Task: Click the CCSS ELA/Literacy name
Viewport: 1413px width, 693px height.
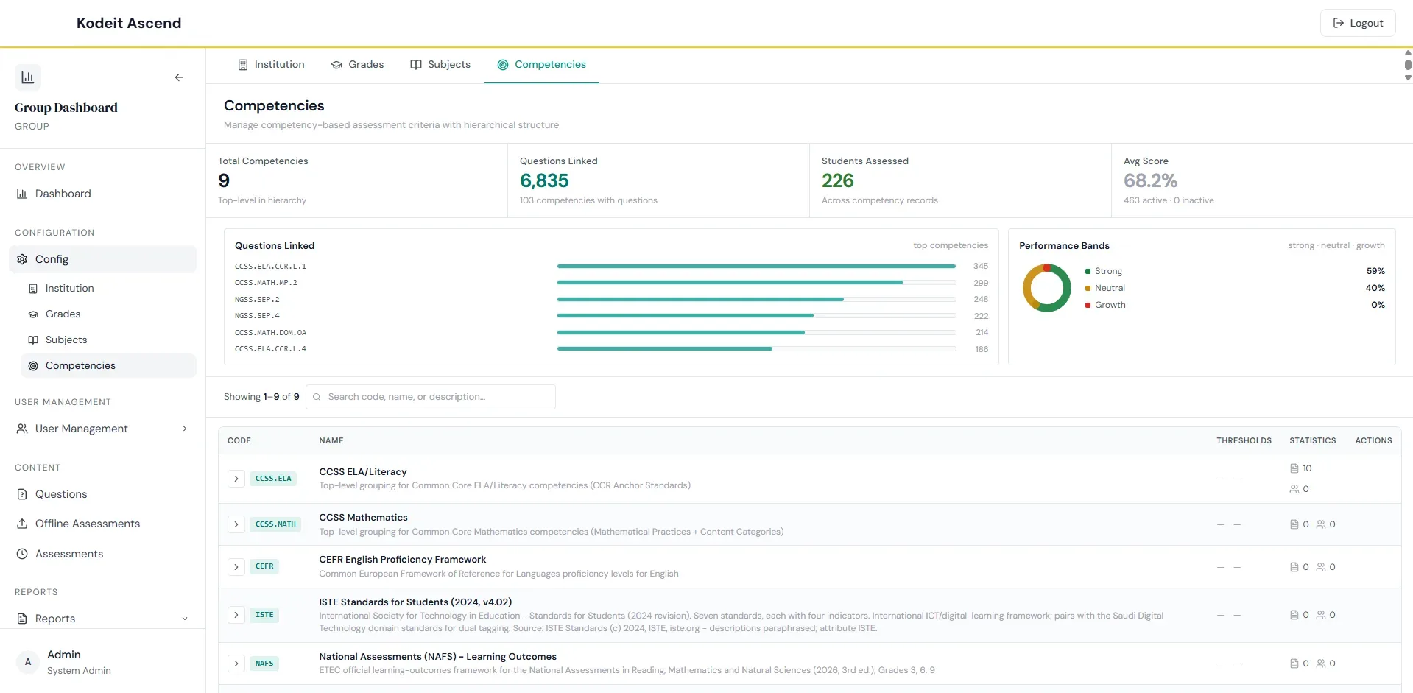Action: coord(363,472)
